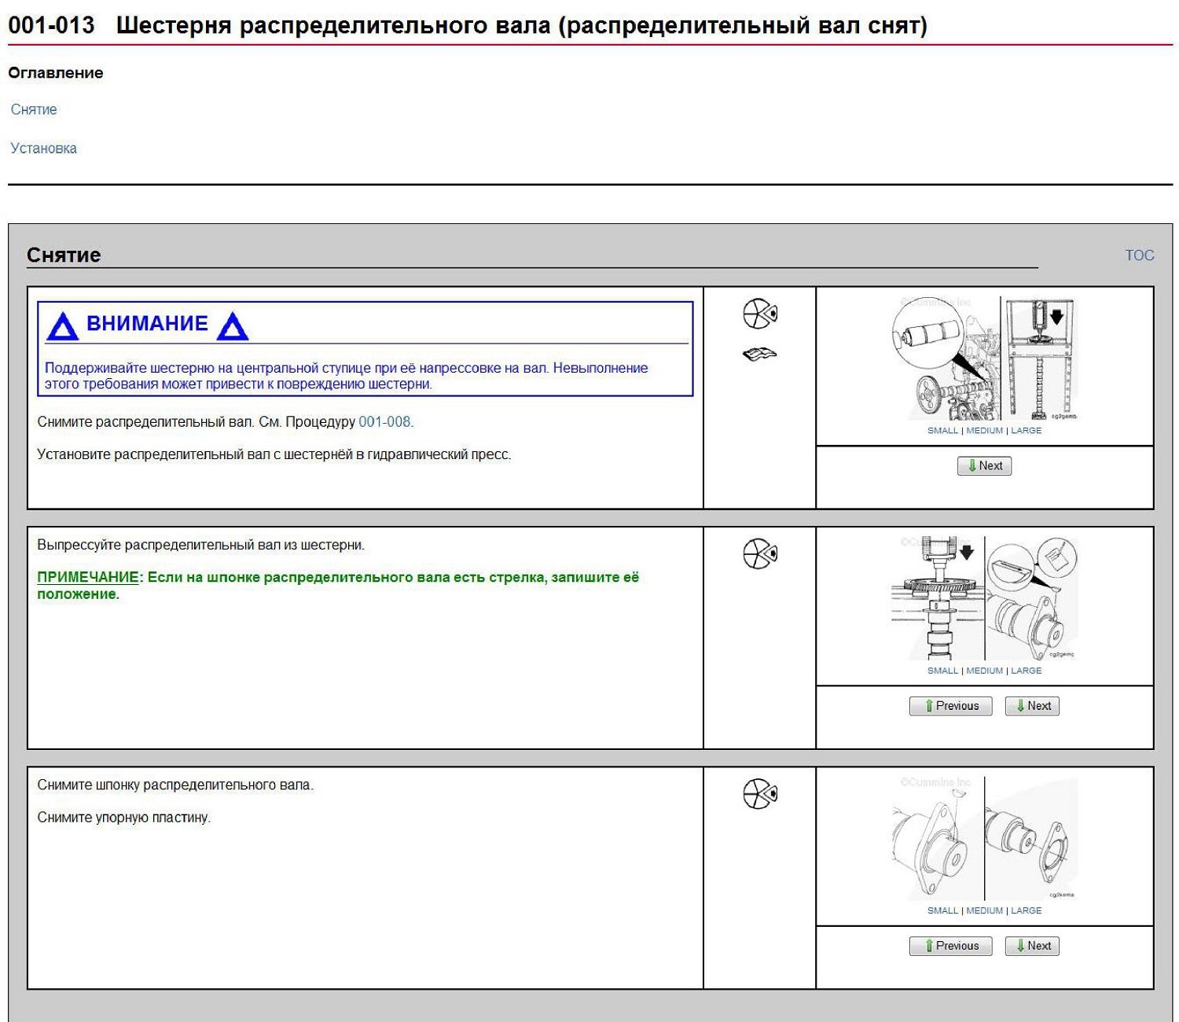Select MEDIUM size for first illustration
1179x1022 pixels.
point(984,431)
